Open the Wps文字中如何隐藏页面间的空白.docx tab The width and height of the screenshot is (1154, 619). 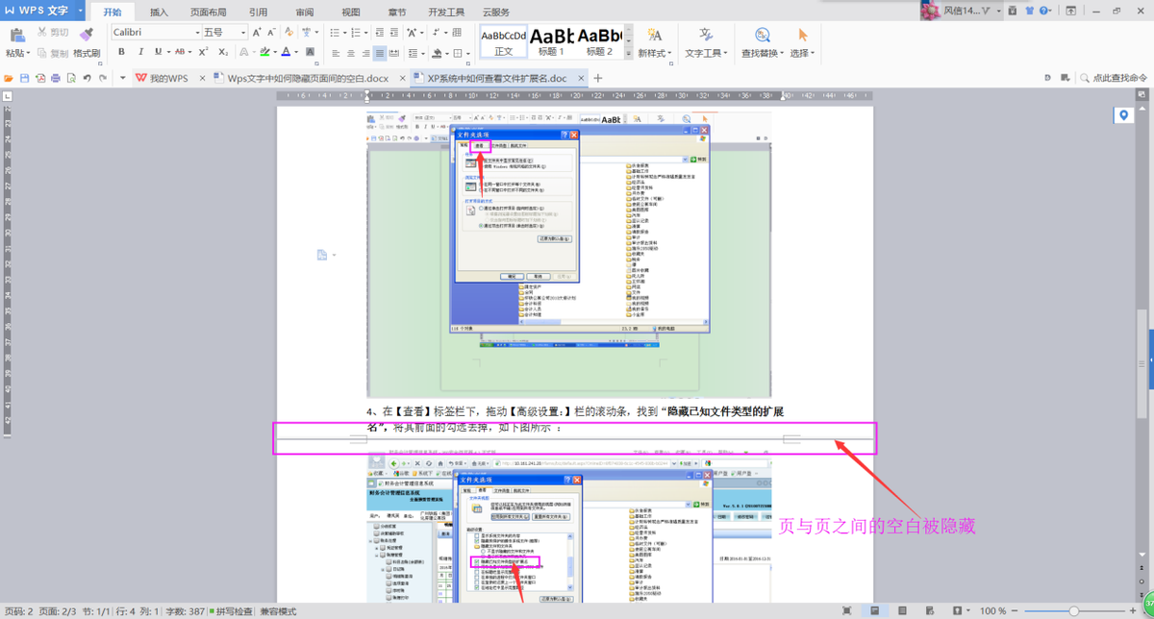[x=309, y=78]
